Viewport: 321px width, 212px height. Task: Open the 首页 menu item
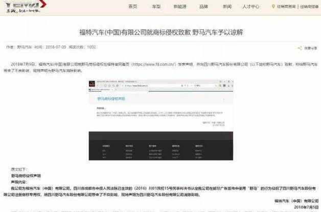coord(133,6)
